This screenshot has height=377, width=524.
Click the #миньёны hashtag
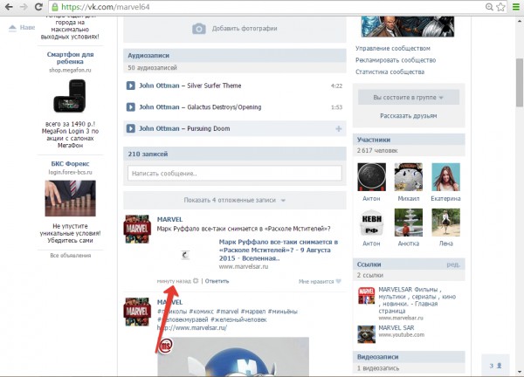[282, 312]
